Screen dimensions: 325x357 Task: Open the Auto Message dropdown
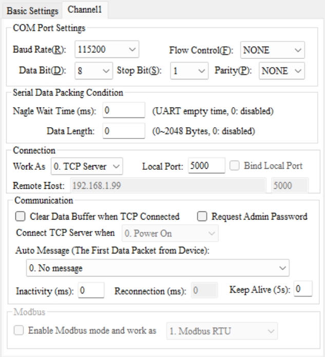tap(157, 268)
